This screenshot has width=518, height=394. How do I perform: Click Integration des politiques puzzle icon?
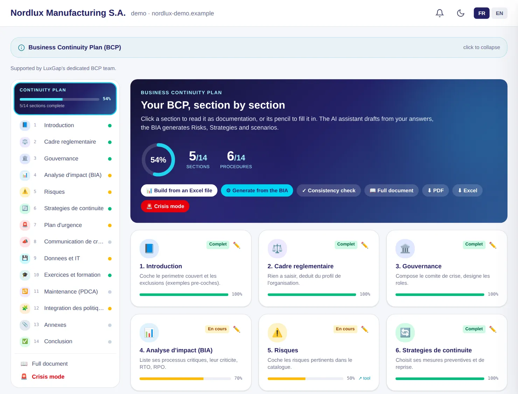[x=25, y=308]
